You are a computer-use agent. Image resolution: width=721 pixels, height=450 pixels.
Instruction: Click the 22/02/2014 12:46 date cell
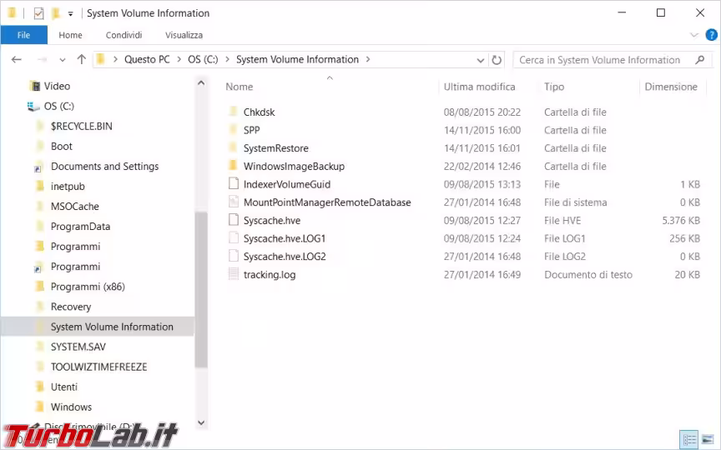click(x=482, y=166)
